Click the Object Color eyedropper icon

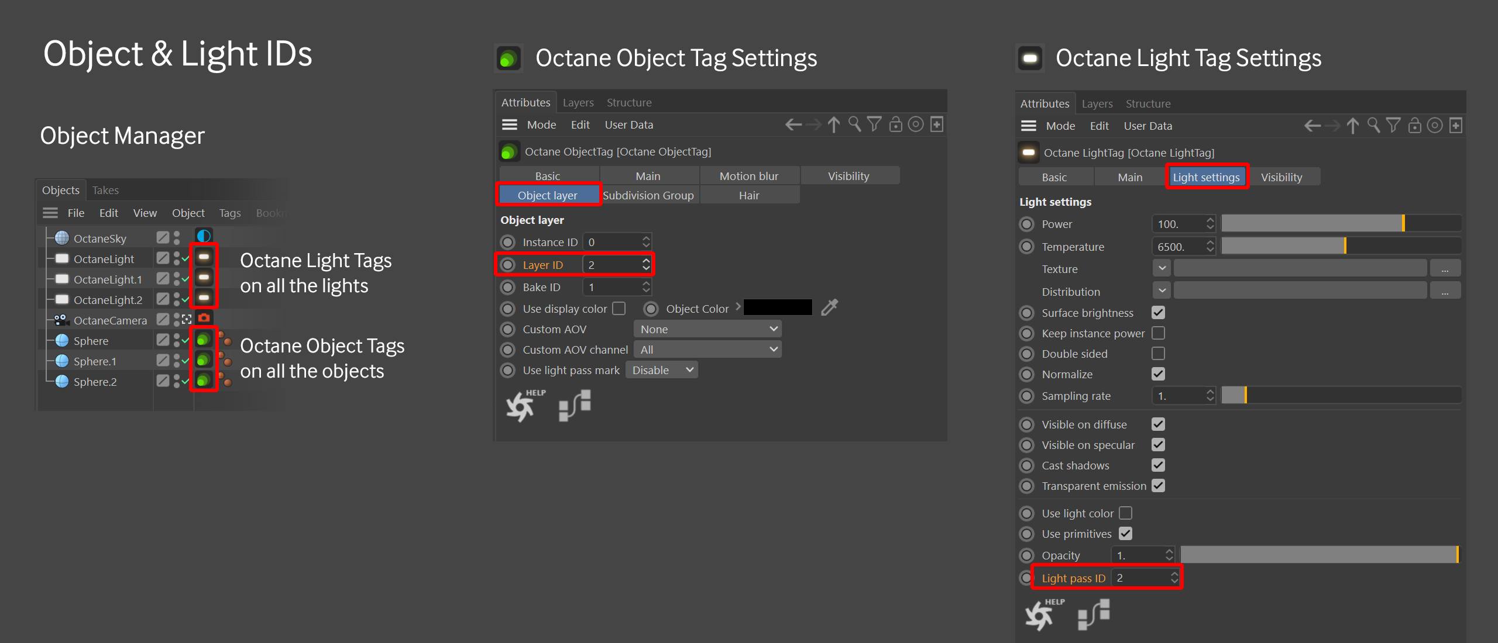coord(830,307)
